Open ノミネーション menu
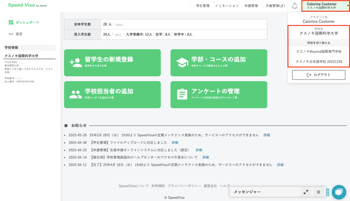The image size is (350, 201). pyautogui.click(x=227, y=6)
